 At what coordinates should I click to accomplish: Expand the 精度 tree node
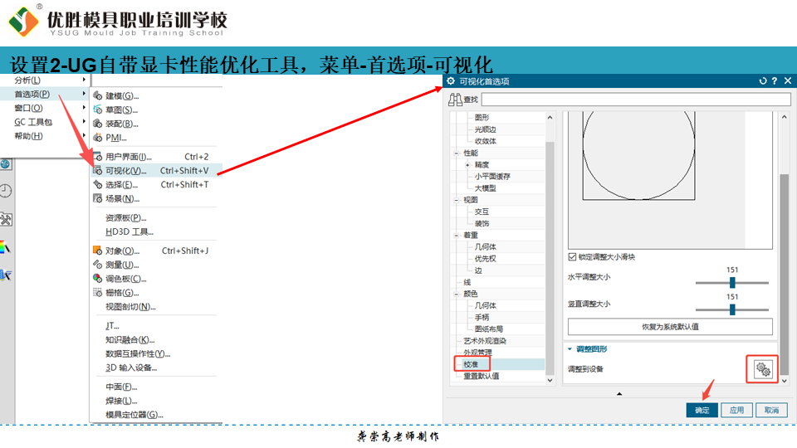pos(467,165)
